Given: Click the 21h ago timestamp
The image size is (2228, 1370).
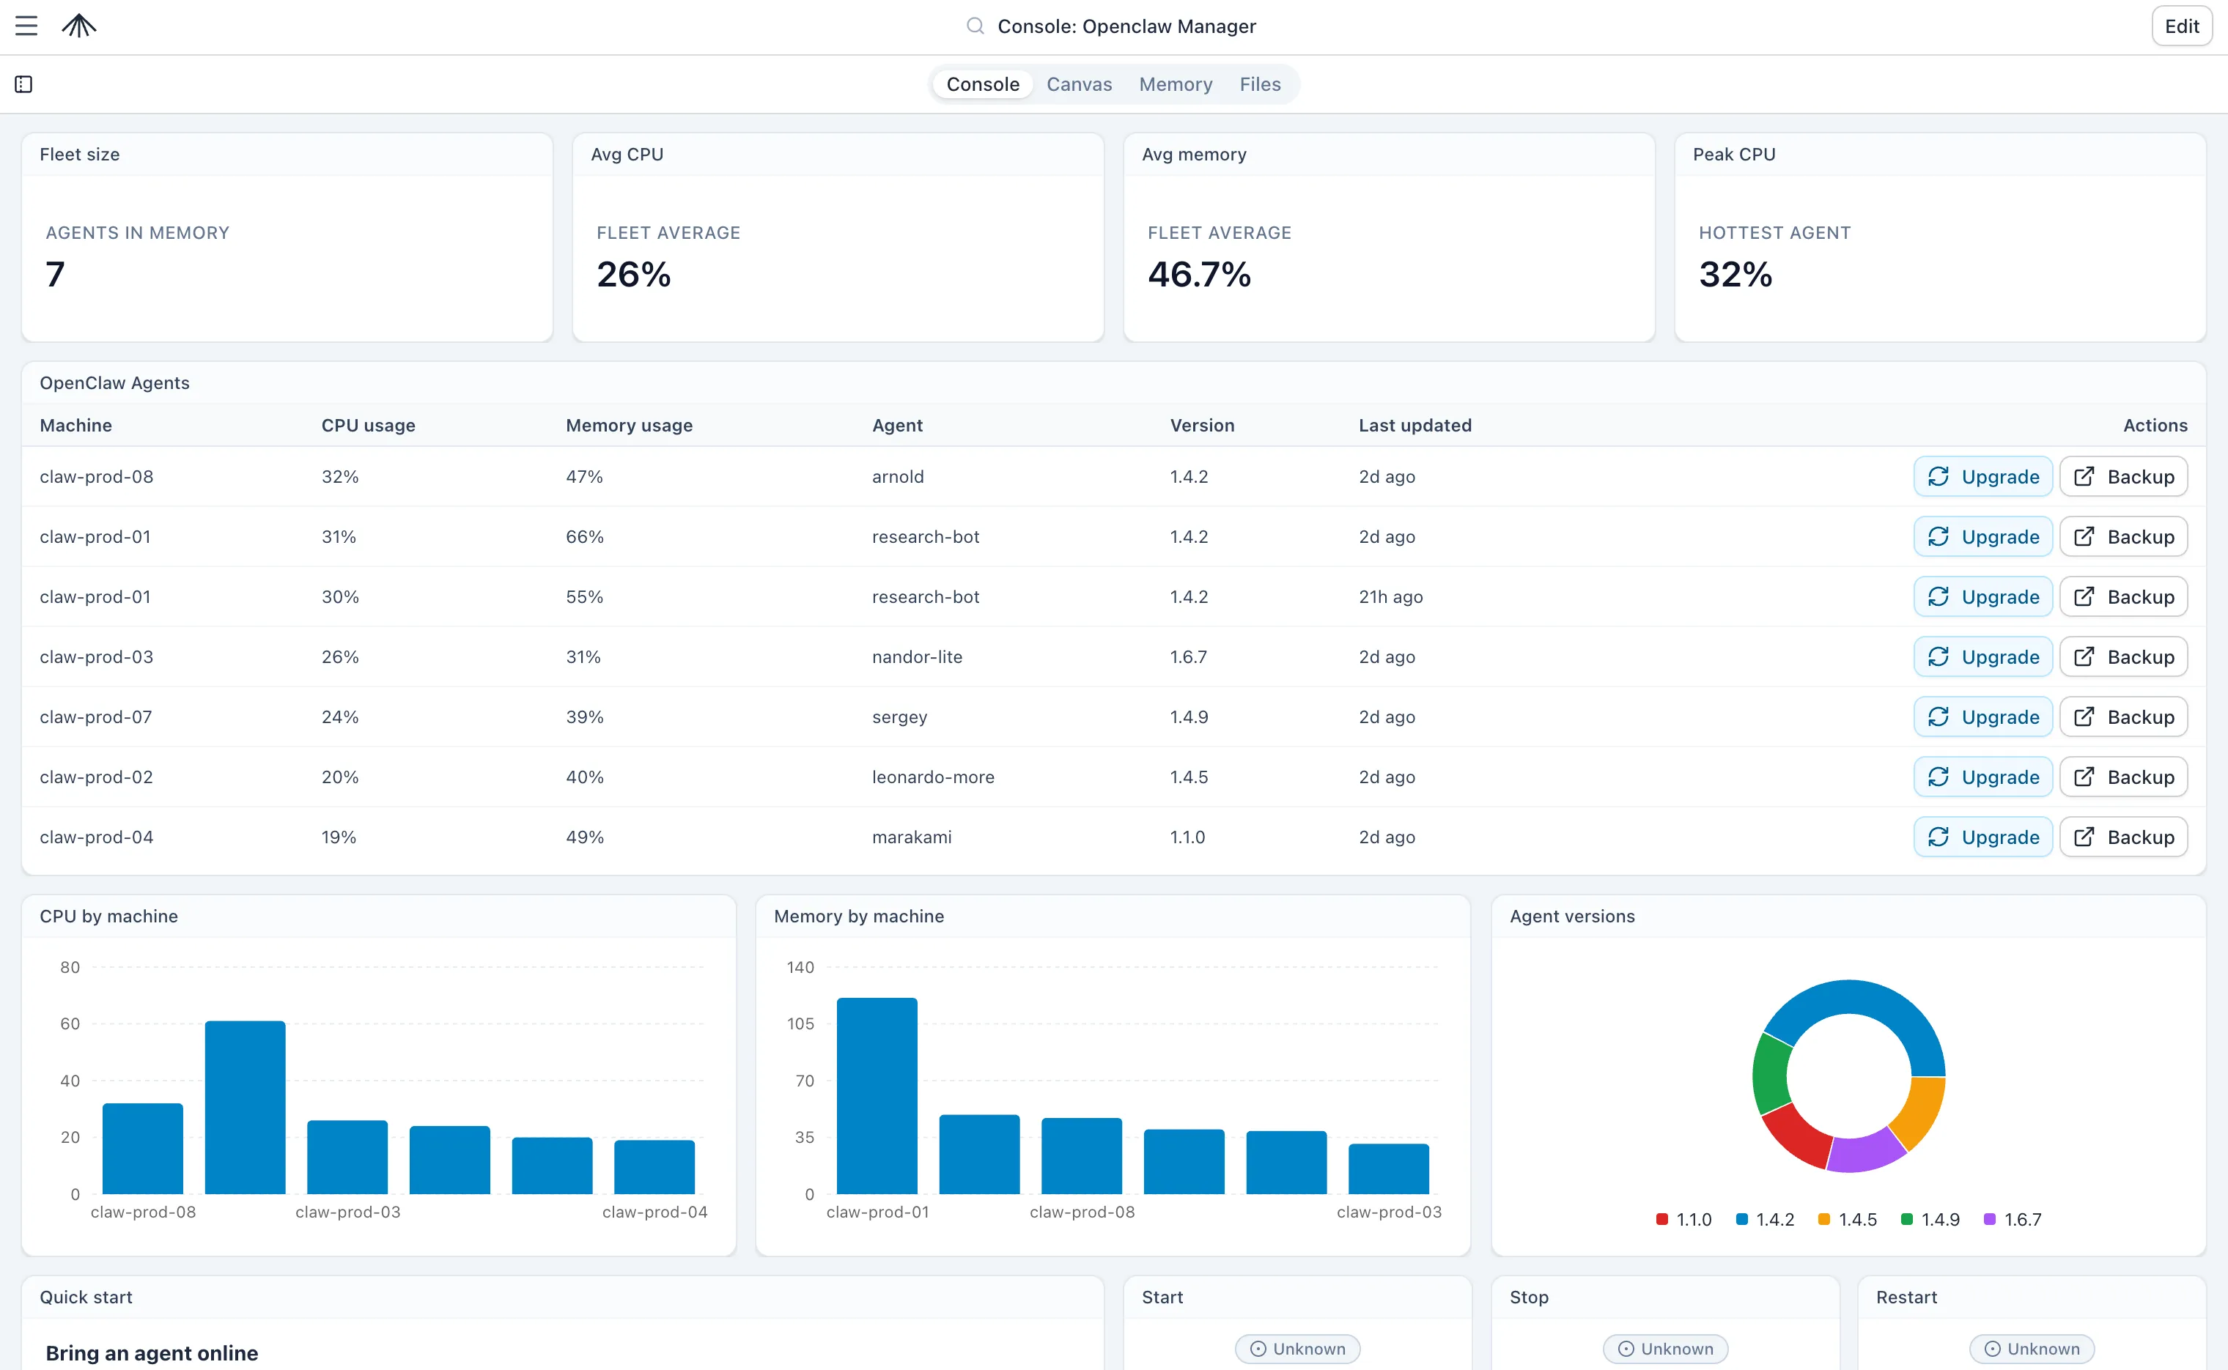Looking at the screenshot, I should [1390, 596].
